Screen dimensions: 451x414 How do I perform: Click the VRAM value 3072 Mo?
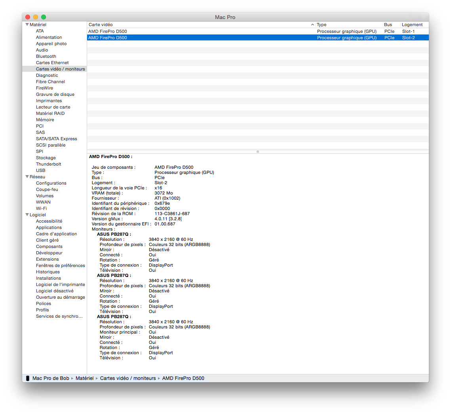(164, 193)
